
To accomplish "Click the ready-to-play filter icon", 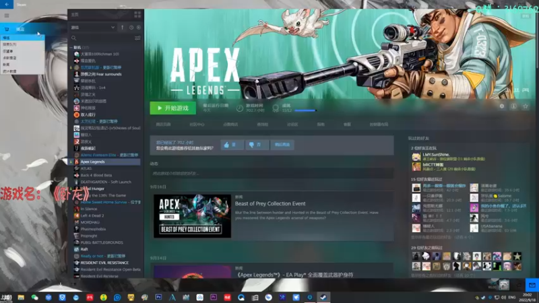I will pos(139,27).
